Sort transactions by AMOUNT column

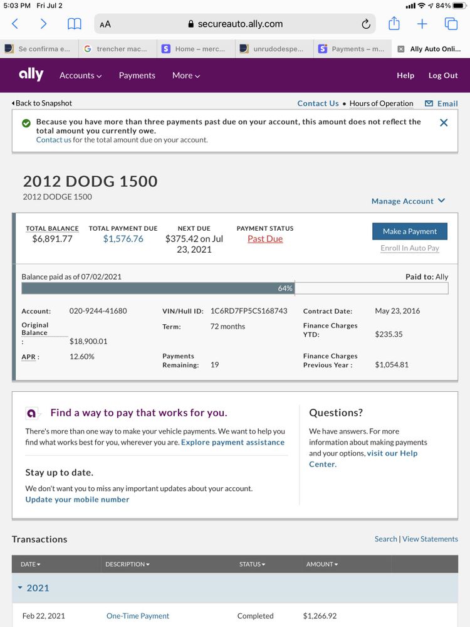tap(322, 564)
